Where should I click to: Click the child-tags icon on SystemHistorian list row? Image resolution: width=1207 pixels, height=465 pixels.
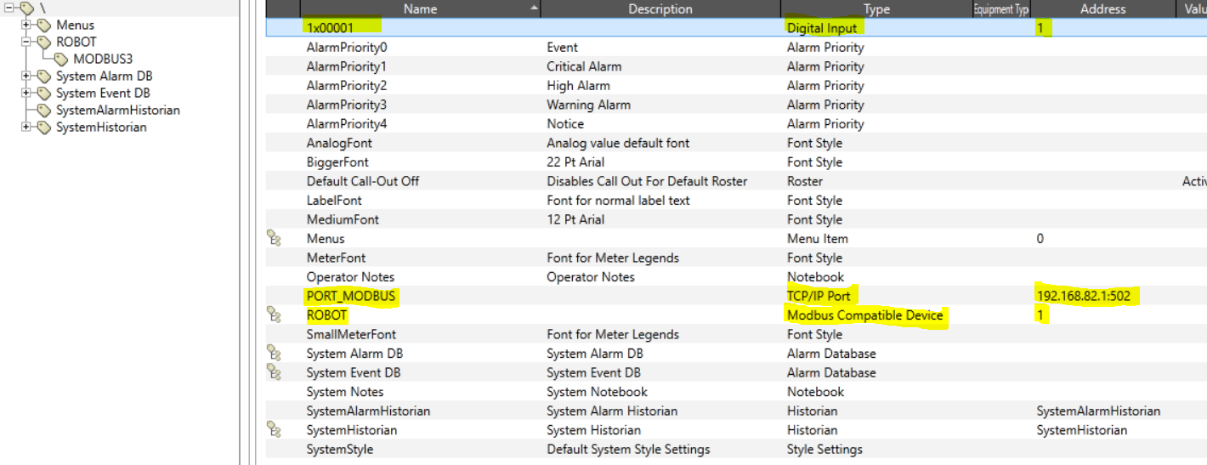click(x=274, y=430)
